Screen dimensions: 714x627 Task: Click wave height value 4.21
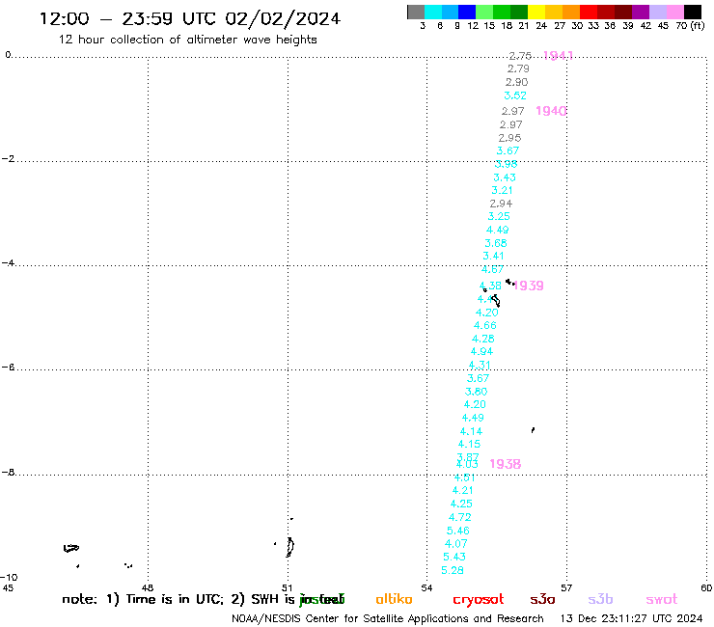pyautogui.click(x=463, y=490)
